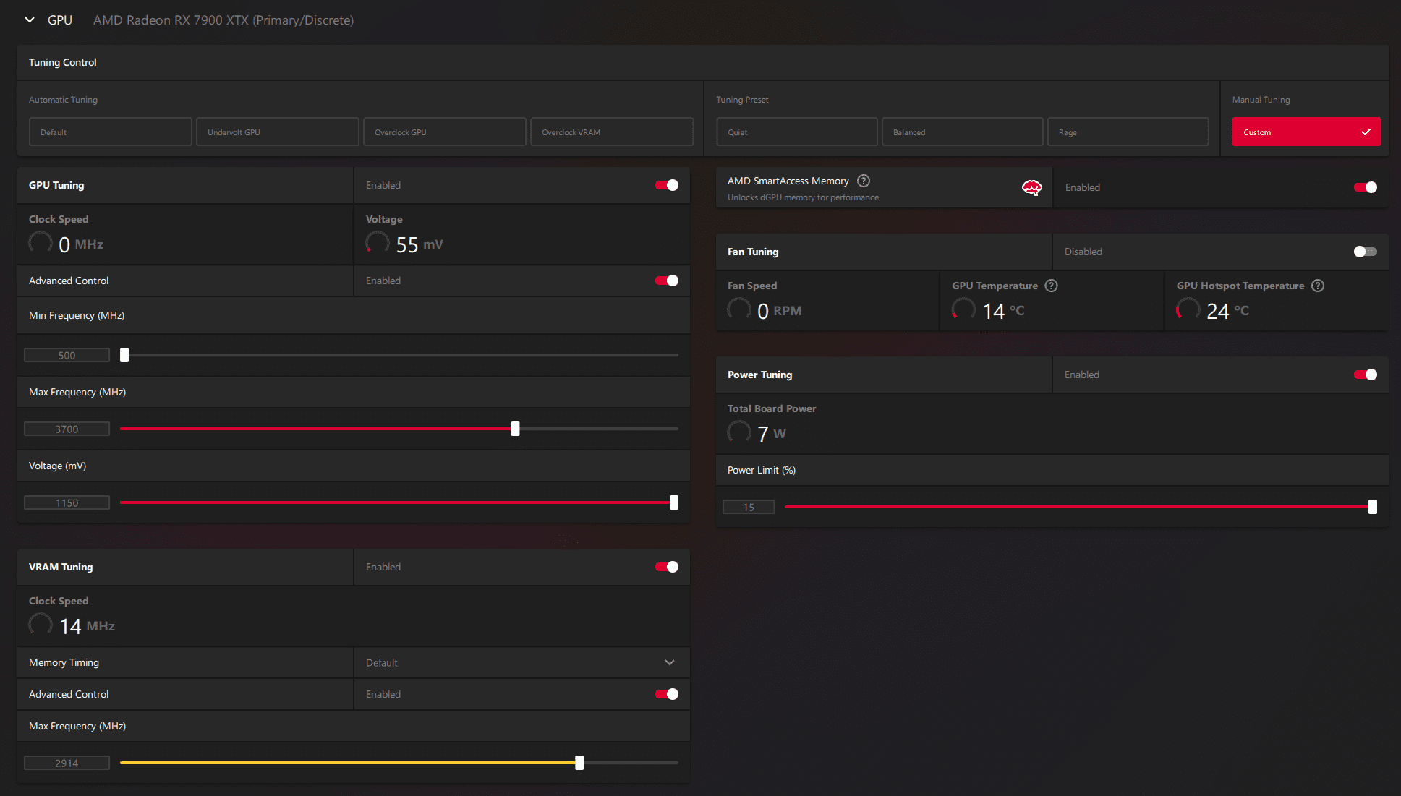Click GPU Hotspot Temperature help icon
The height and width of the screenshot is (796, 1401).
[1318, 286]
